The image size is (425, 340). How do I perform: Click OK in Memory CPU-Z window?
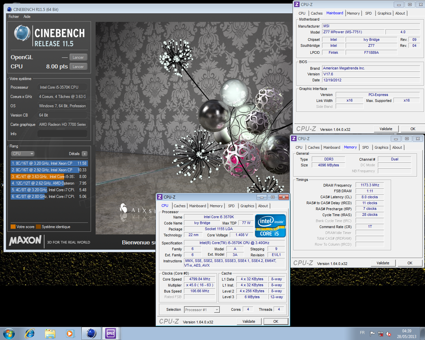(x=410, y=263)
